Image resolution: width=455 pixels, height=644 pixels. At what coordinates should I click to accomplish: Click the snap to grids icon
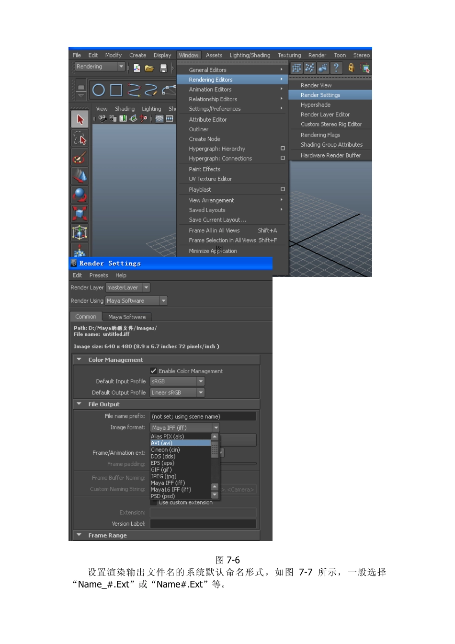pos(297,68)
